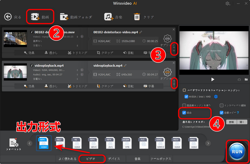Enable 高品質エンジンを使う checkbox
The width and height of the screenshot is (250, 164).
[x=184, y=105]
